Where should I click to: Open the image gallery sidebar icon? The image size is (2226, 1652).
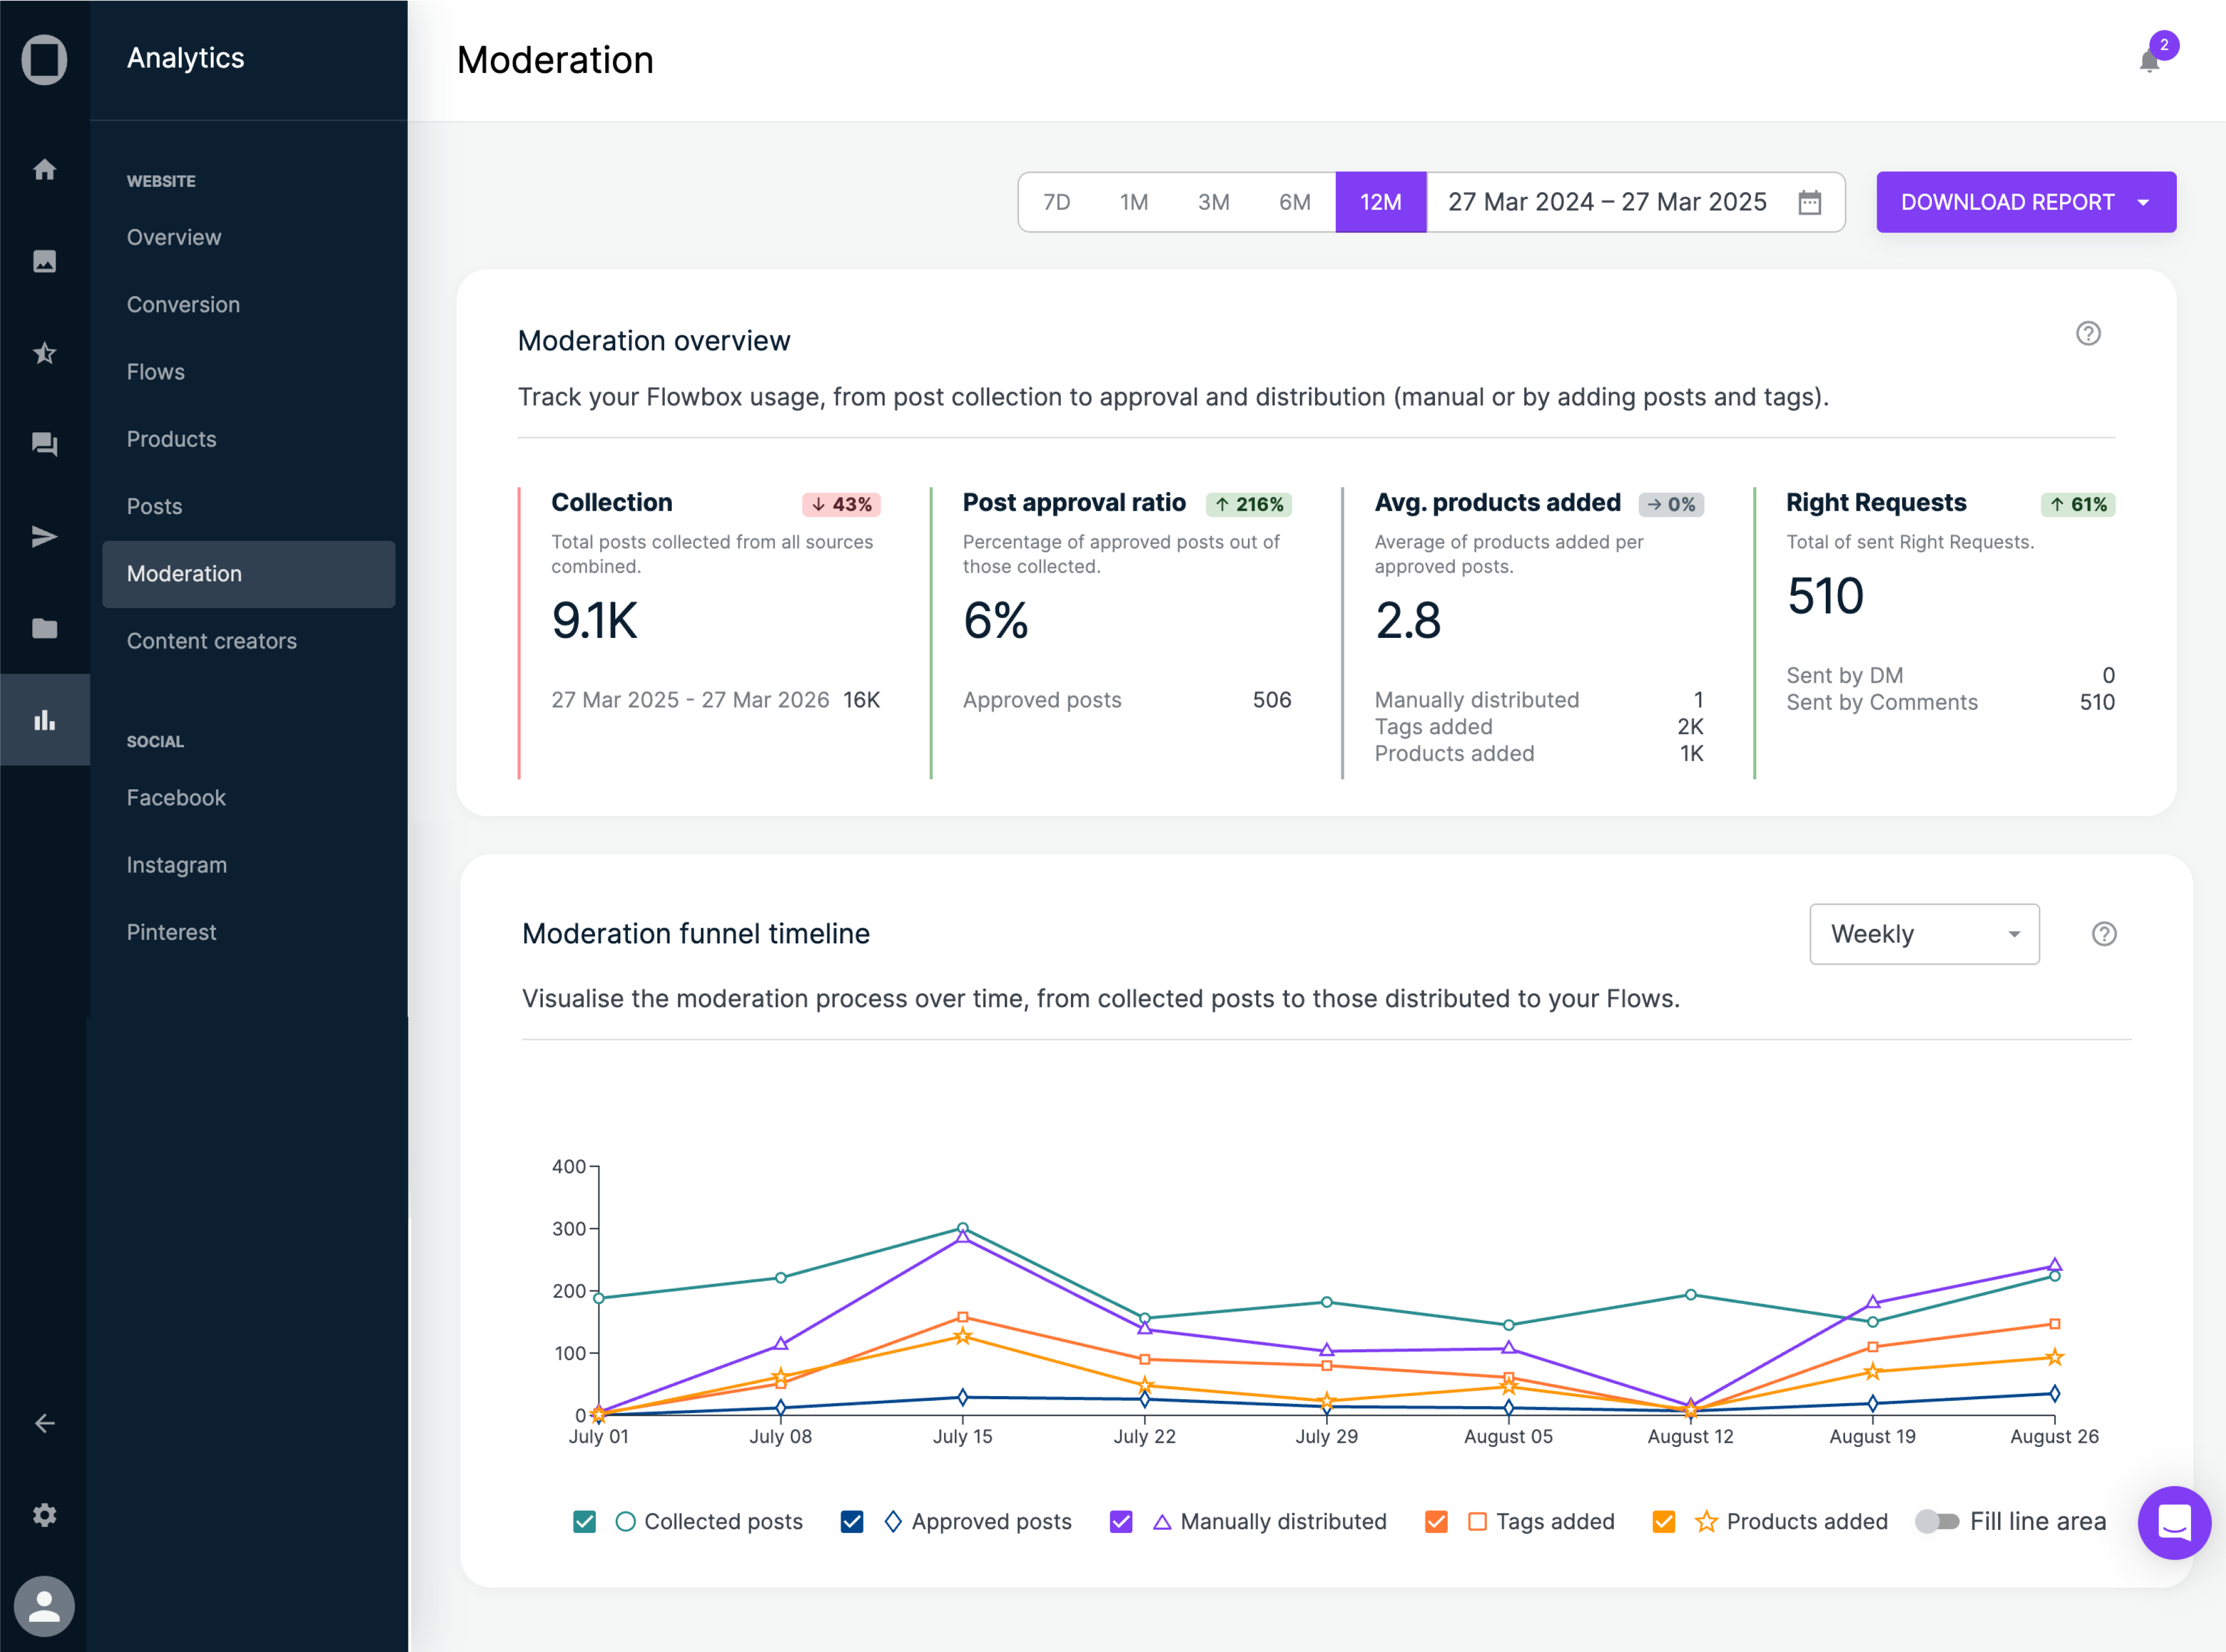point(44,261)
